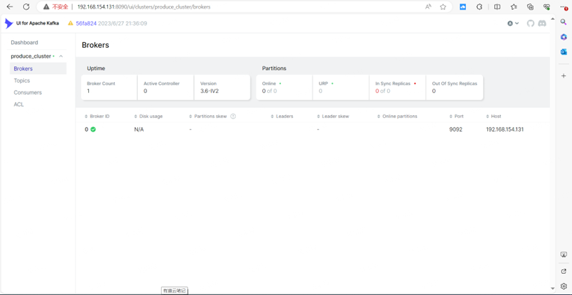Open the Discord community icon

(542, 23)
